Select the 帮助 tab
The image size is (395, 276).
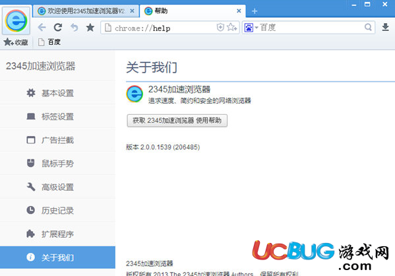193,11
